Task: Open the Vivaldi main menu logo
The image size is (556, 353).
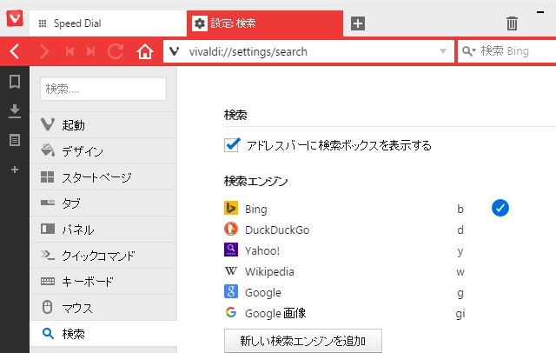Action: click(x=15, y=18)
